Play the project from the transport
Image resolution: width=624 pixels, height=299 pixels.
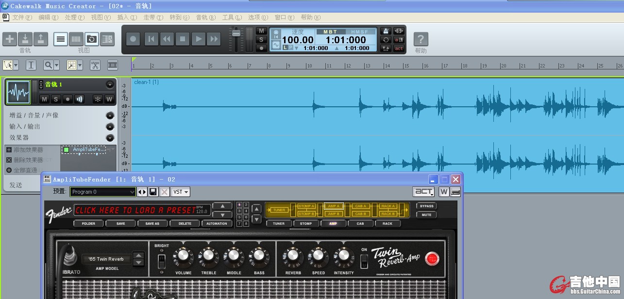[x=198, y=39]
